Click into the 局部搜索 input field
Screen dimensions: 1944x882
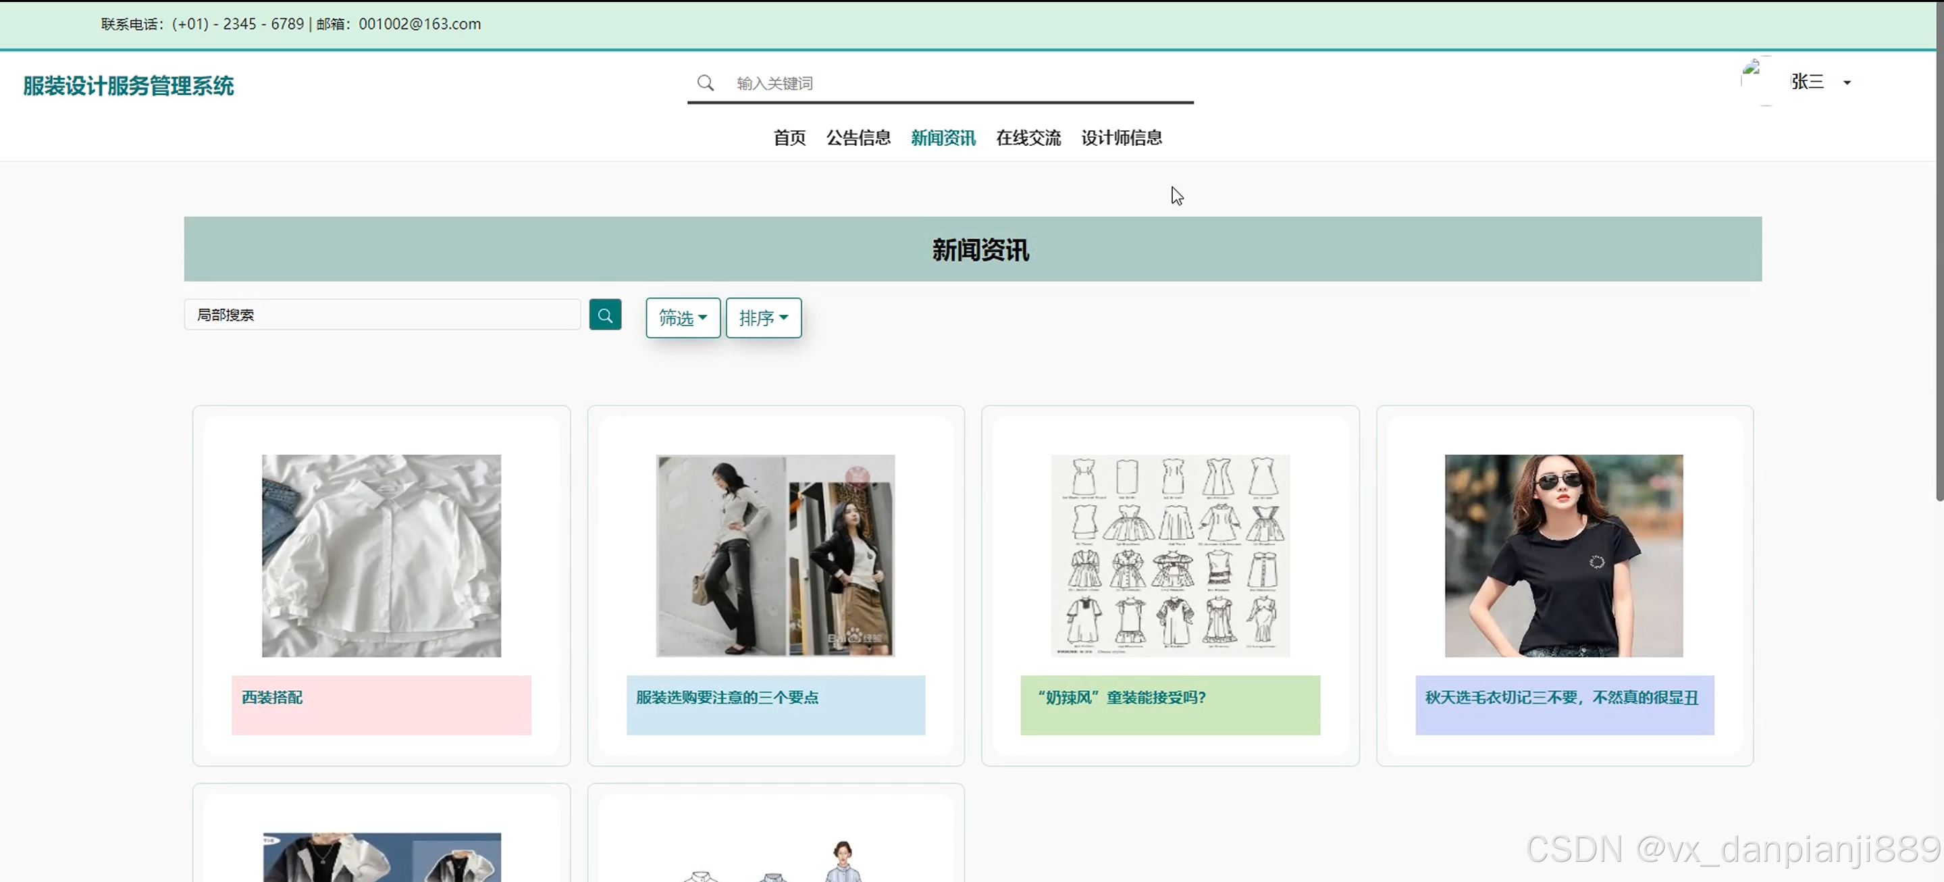(x=381, y=315)
